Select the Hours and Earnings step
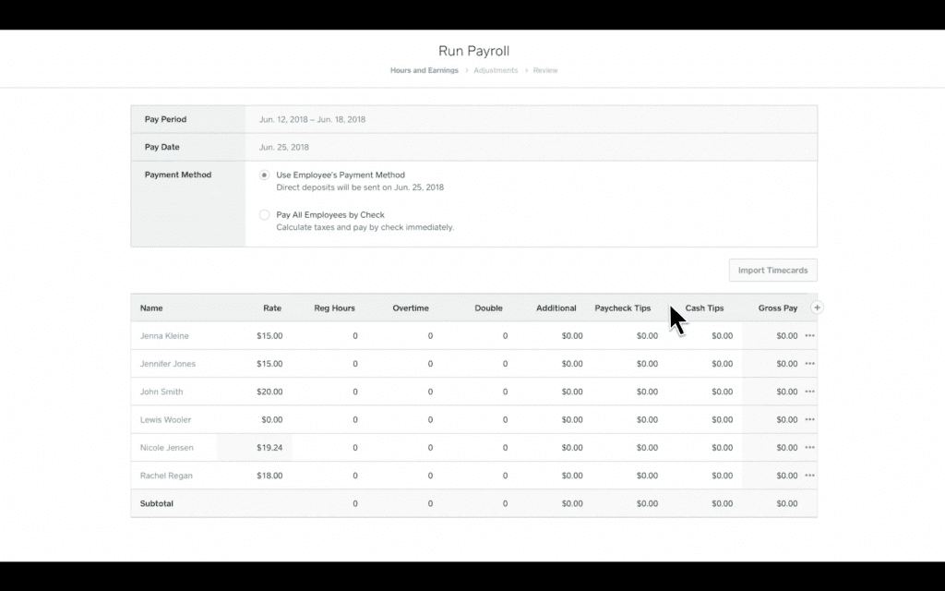This screenshot has height=591, width=945. [x=424, y=70]
